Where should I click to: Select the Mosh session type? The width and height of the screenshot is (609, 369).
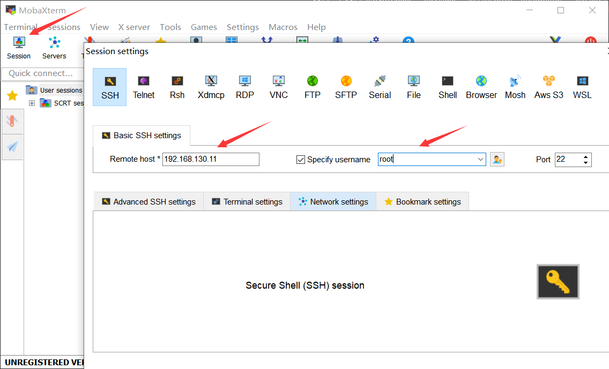pos(515,87)
